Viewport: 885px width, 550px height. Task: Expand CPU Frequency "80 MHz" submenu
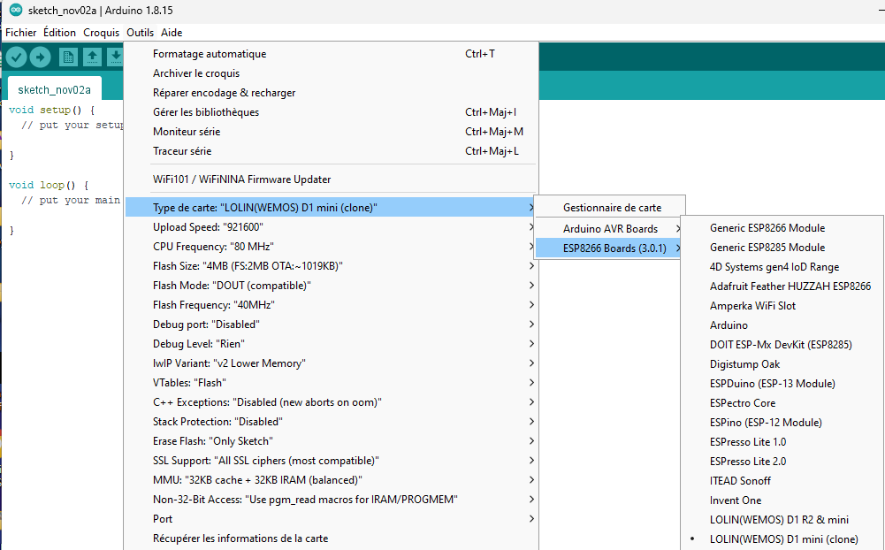(x=331, y=247)
